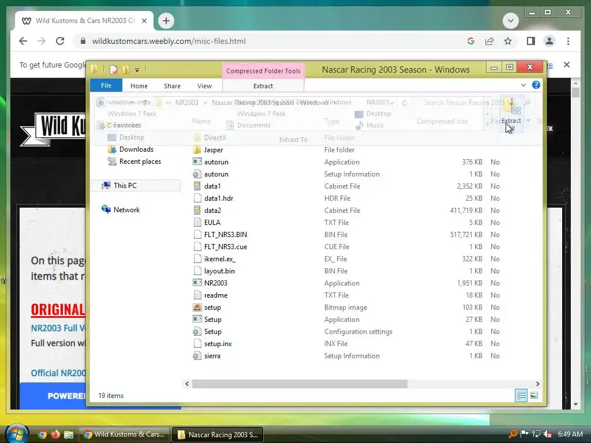Switch to the View ribbon tab
Screen dimensions: 591x443
tap(204, 86)
